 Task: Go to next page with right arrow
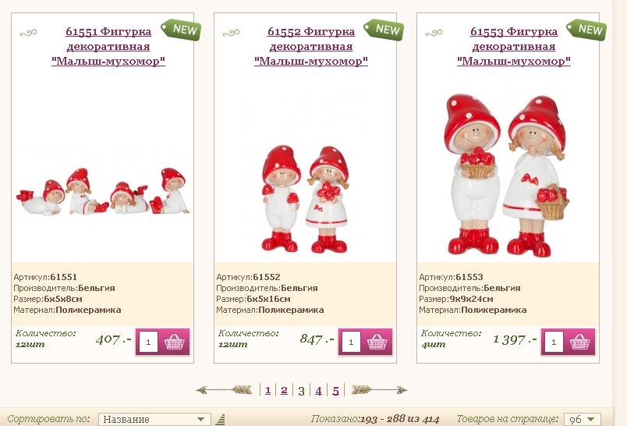point(379,389)
